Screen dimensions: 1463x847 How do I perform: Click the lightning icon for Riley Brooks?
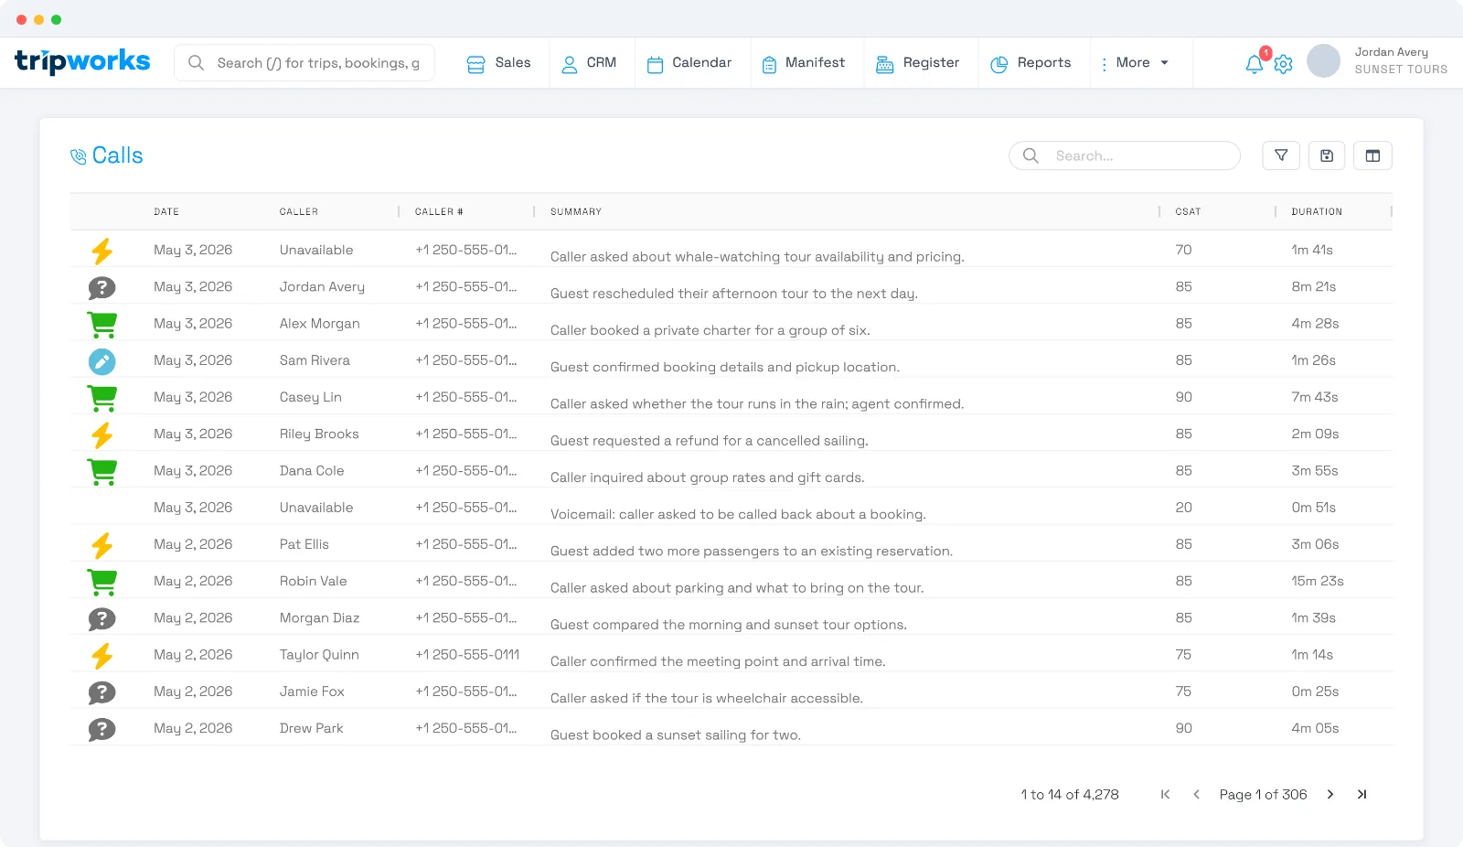[x=102, y=434]
